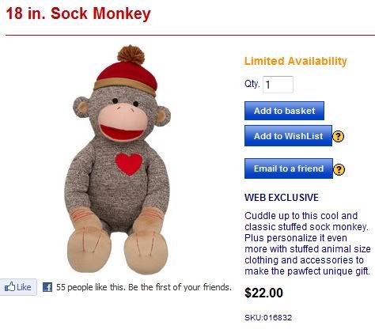The image size is (375, 333).
Task: Click the Facebook logo icon
Action: pyautogui.click(x=47, y=287)
